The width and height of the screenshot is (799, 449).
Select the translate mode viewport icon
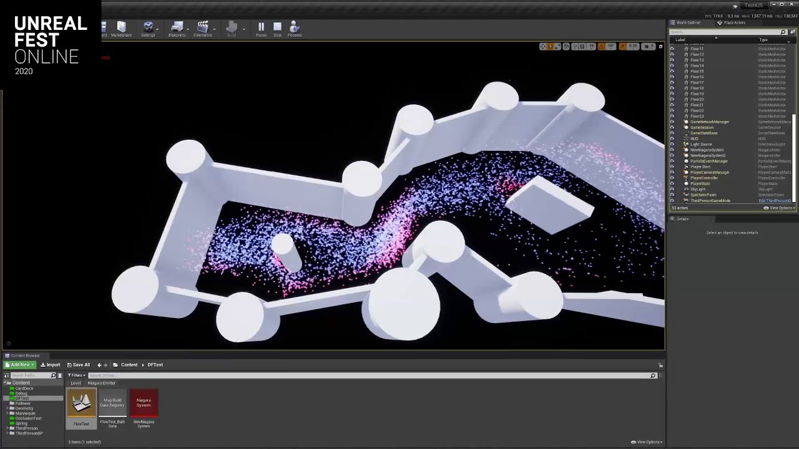coord(542,46)
